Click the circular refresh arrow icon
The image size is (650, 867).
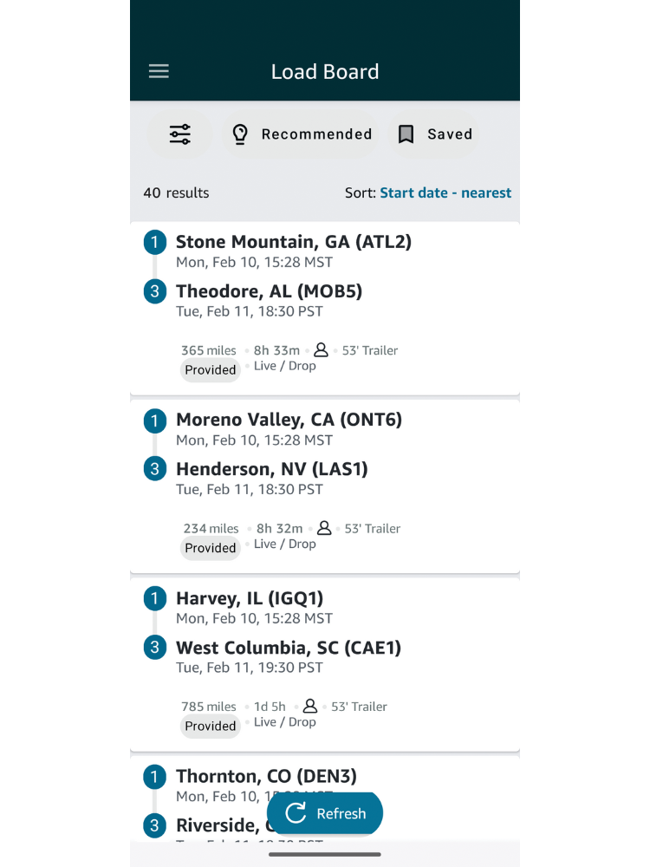click(296, 813)
